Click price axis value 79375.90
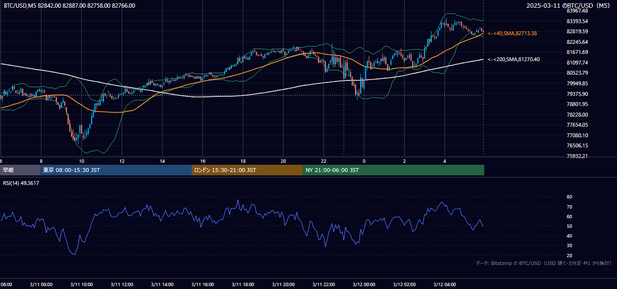Image resolution: width=617 pixels, height=289 pixels. point(577,94)
